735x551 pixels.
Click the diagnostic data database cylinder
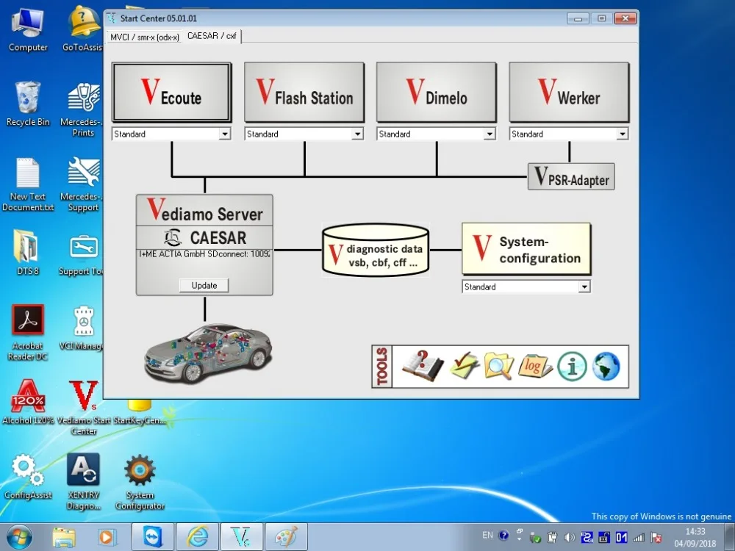376,251
